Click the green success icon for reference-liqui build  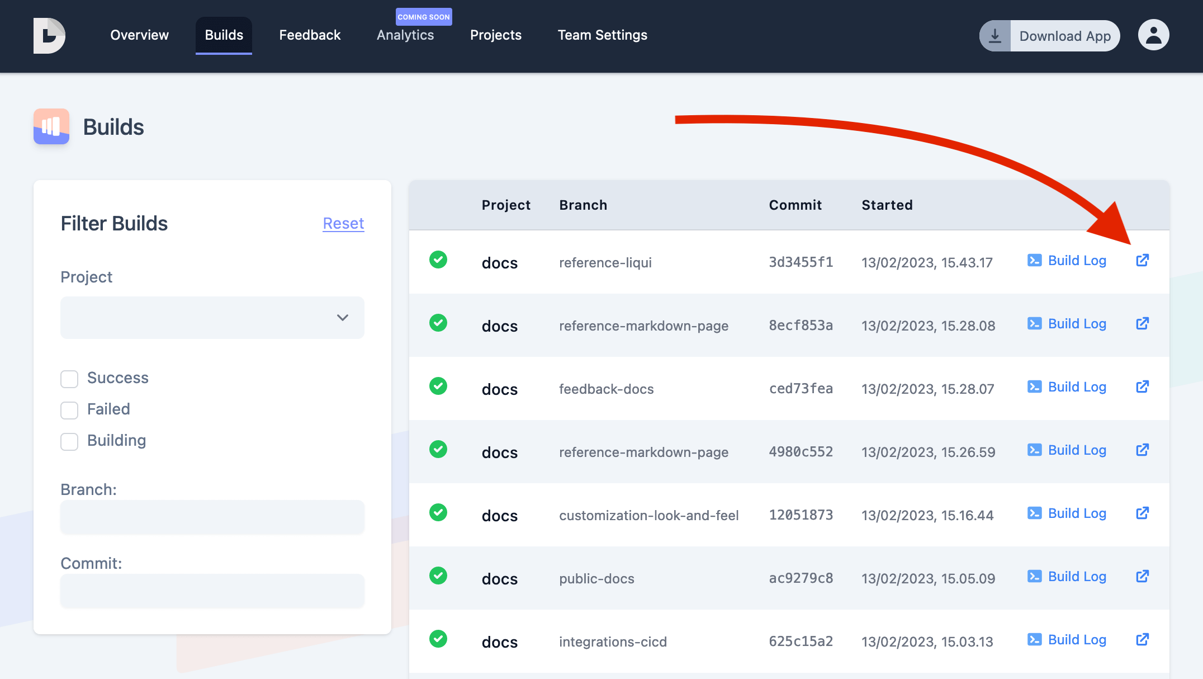(438, 260)
